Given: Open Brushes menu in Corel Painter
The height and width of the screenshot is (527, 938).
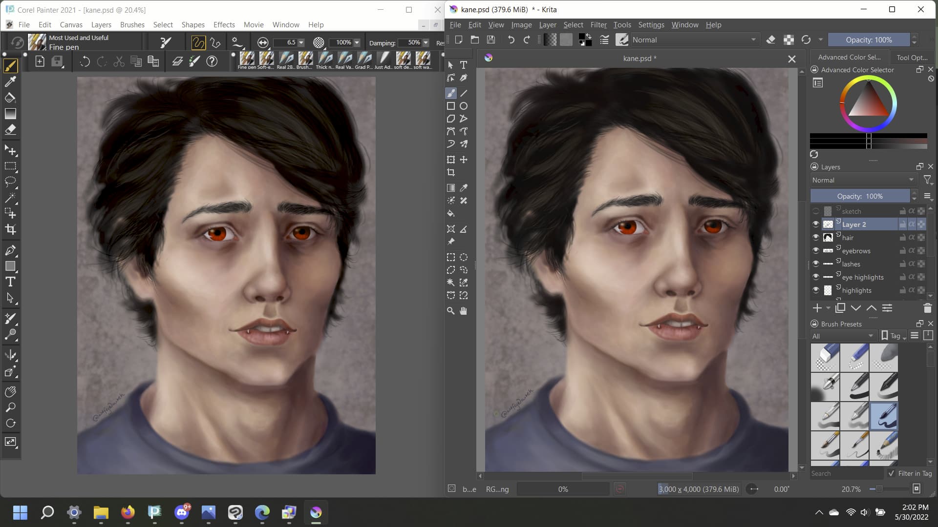Looking at the screenshot, I should coord(132,25).
